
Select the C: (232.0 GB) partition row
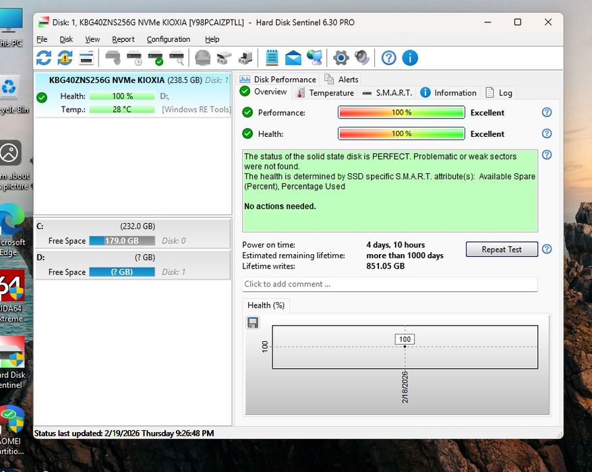(x=133, y=233)
